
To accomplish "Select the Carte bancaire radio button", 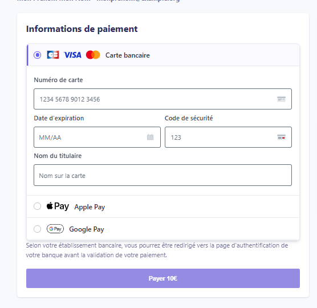I will click(38, 55).
